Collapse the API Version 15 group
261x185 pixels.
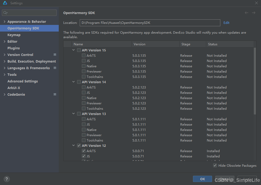[x=73, y=50]
